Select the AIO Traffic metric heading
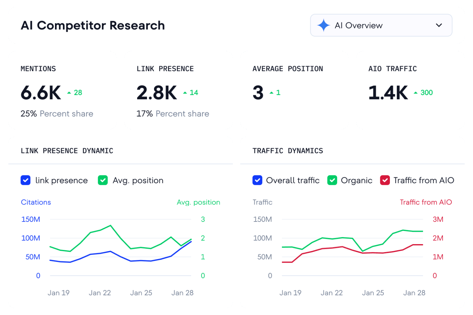 [392, 69]
